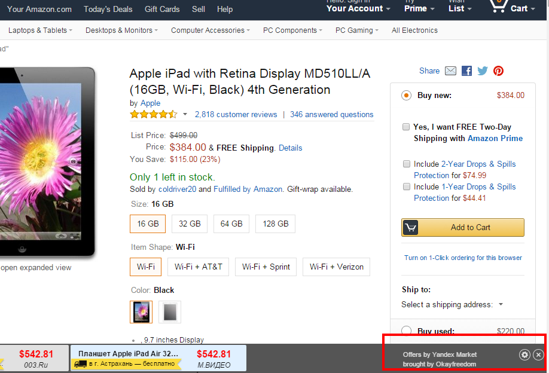The image size is (549, 373).
Task: View FREE Shipping Details link
Action: (290, 148)
